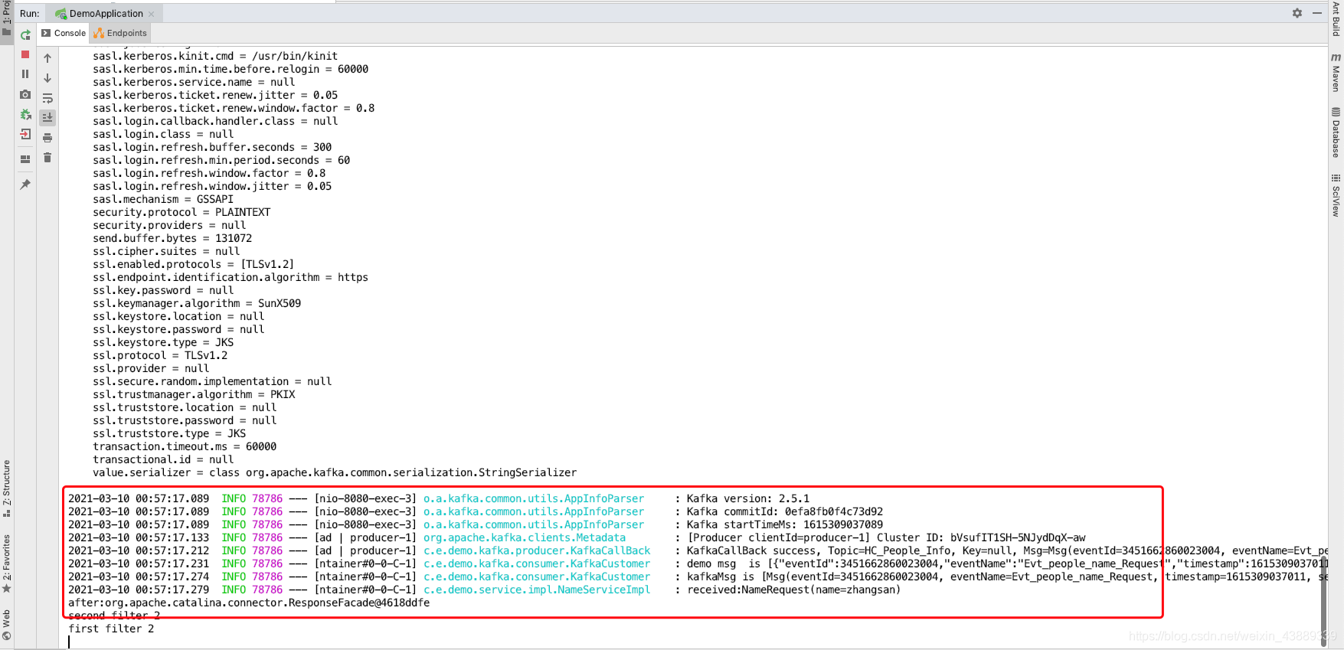Open the Favorites tool window
Screen dimensions: 1344x650
(7, 564)
